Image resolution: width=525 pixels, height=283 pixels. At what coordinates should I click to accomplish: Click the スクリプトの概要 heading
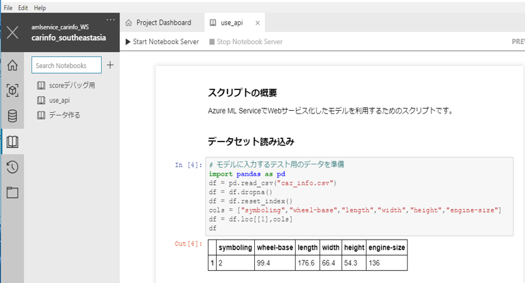click(x=242, y=93)
